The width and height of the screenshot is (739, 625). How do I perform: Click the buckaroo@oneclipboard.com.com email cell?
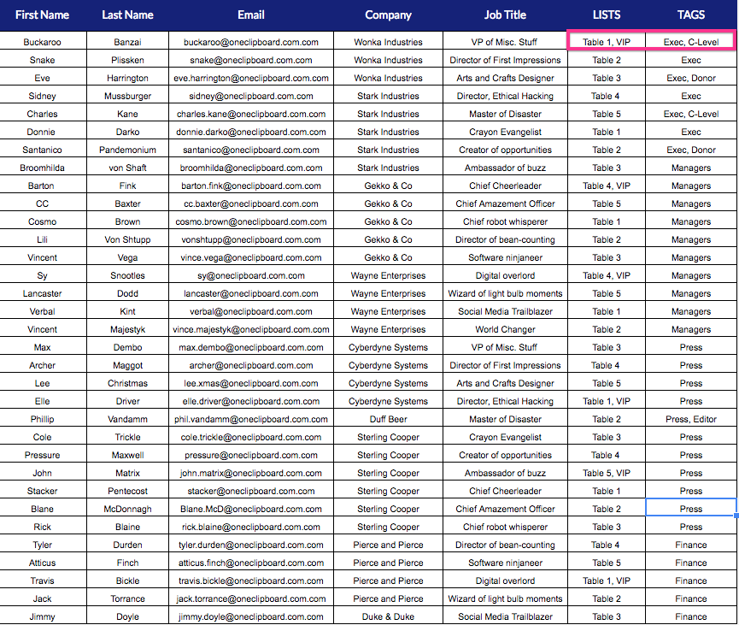pyautogui.click(x=251, y=42)
